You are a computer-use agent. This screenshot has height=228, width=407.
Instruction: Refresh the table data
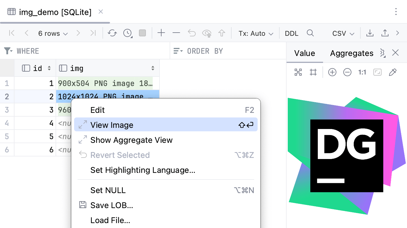[112, 33]
